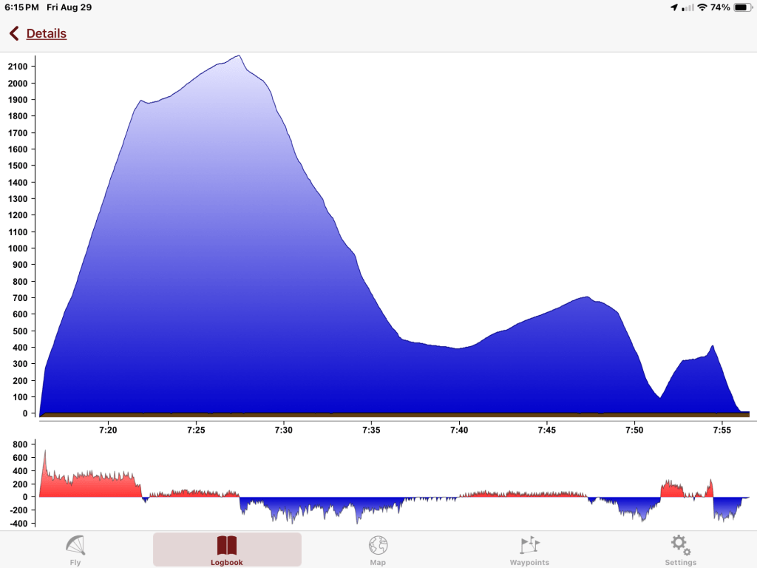
Task: Tap the Waypoints flags icon
Action: pyautogui.click(x=529, y=545)
